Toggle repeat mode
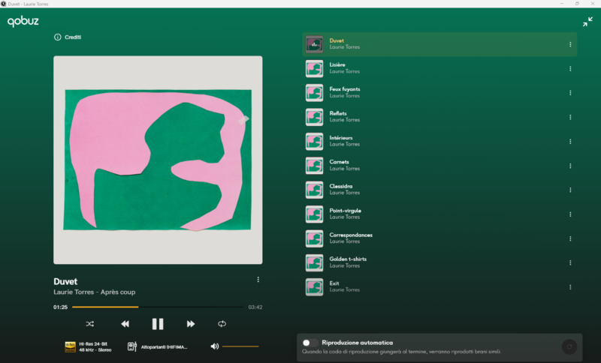 click(222, 324)
